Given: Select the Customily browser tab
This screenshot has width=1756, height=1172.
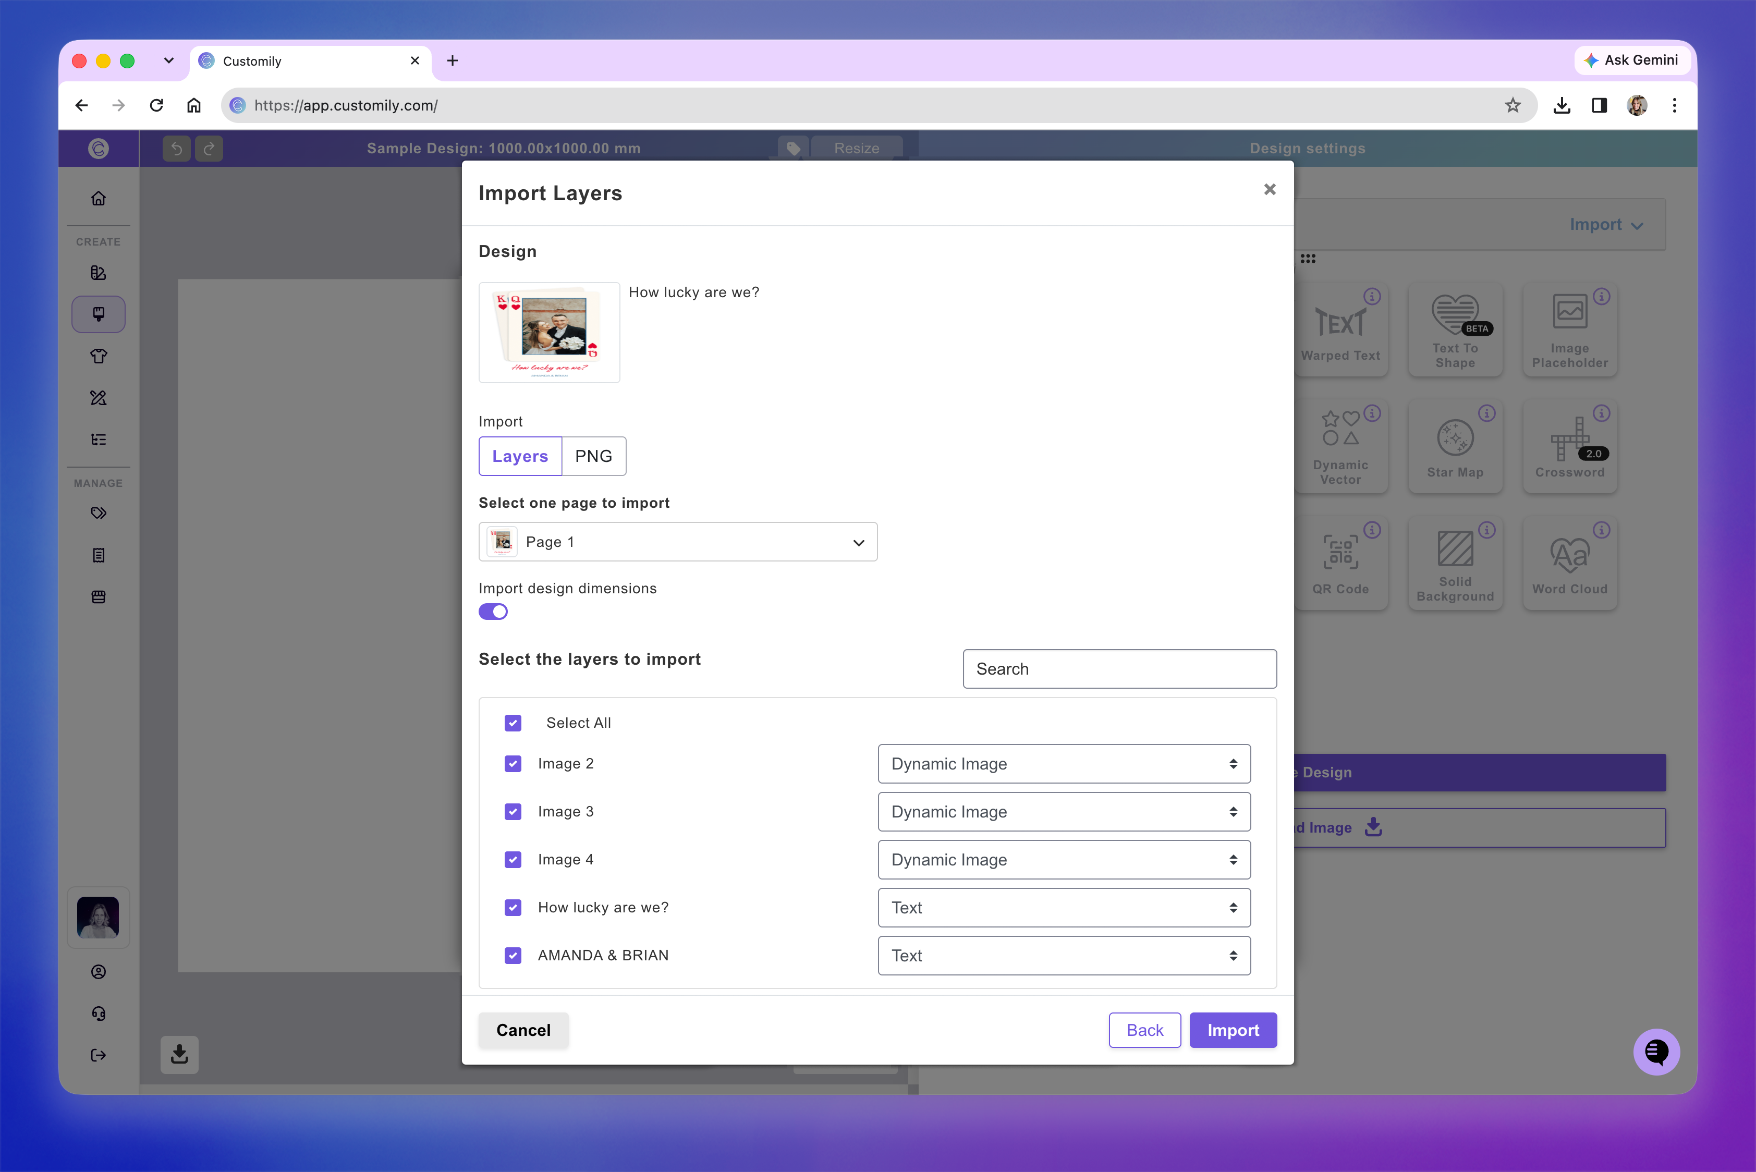Looking at the screenshot, I should 311,62.
